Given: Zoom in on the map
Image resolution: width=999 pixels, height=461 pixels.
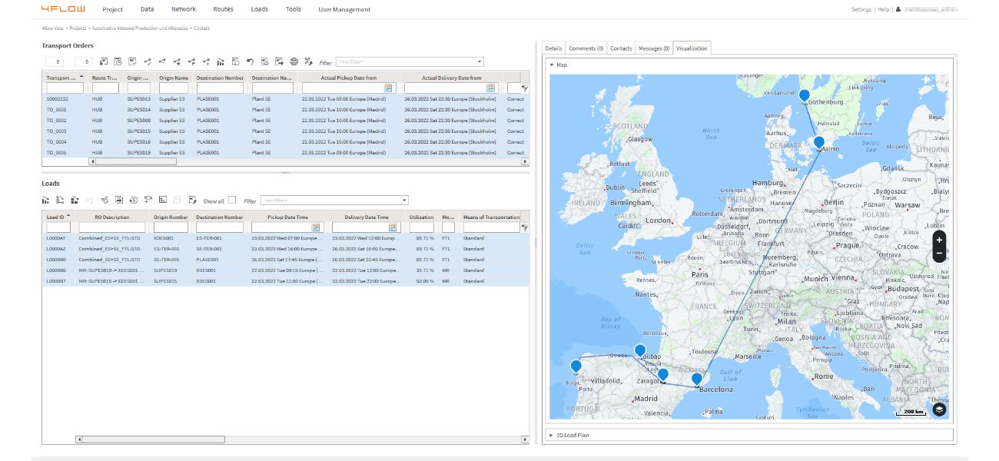Looking at the screenshot, I should [x=939, y=240].
